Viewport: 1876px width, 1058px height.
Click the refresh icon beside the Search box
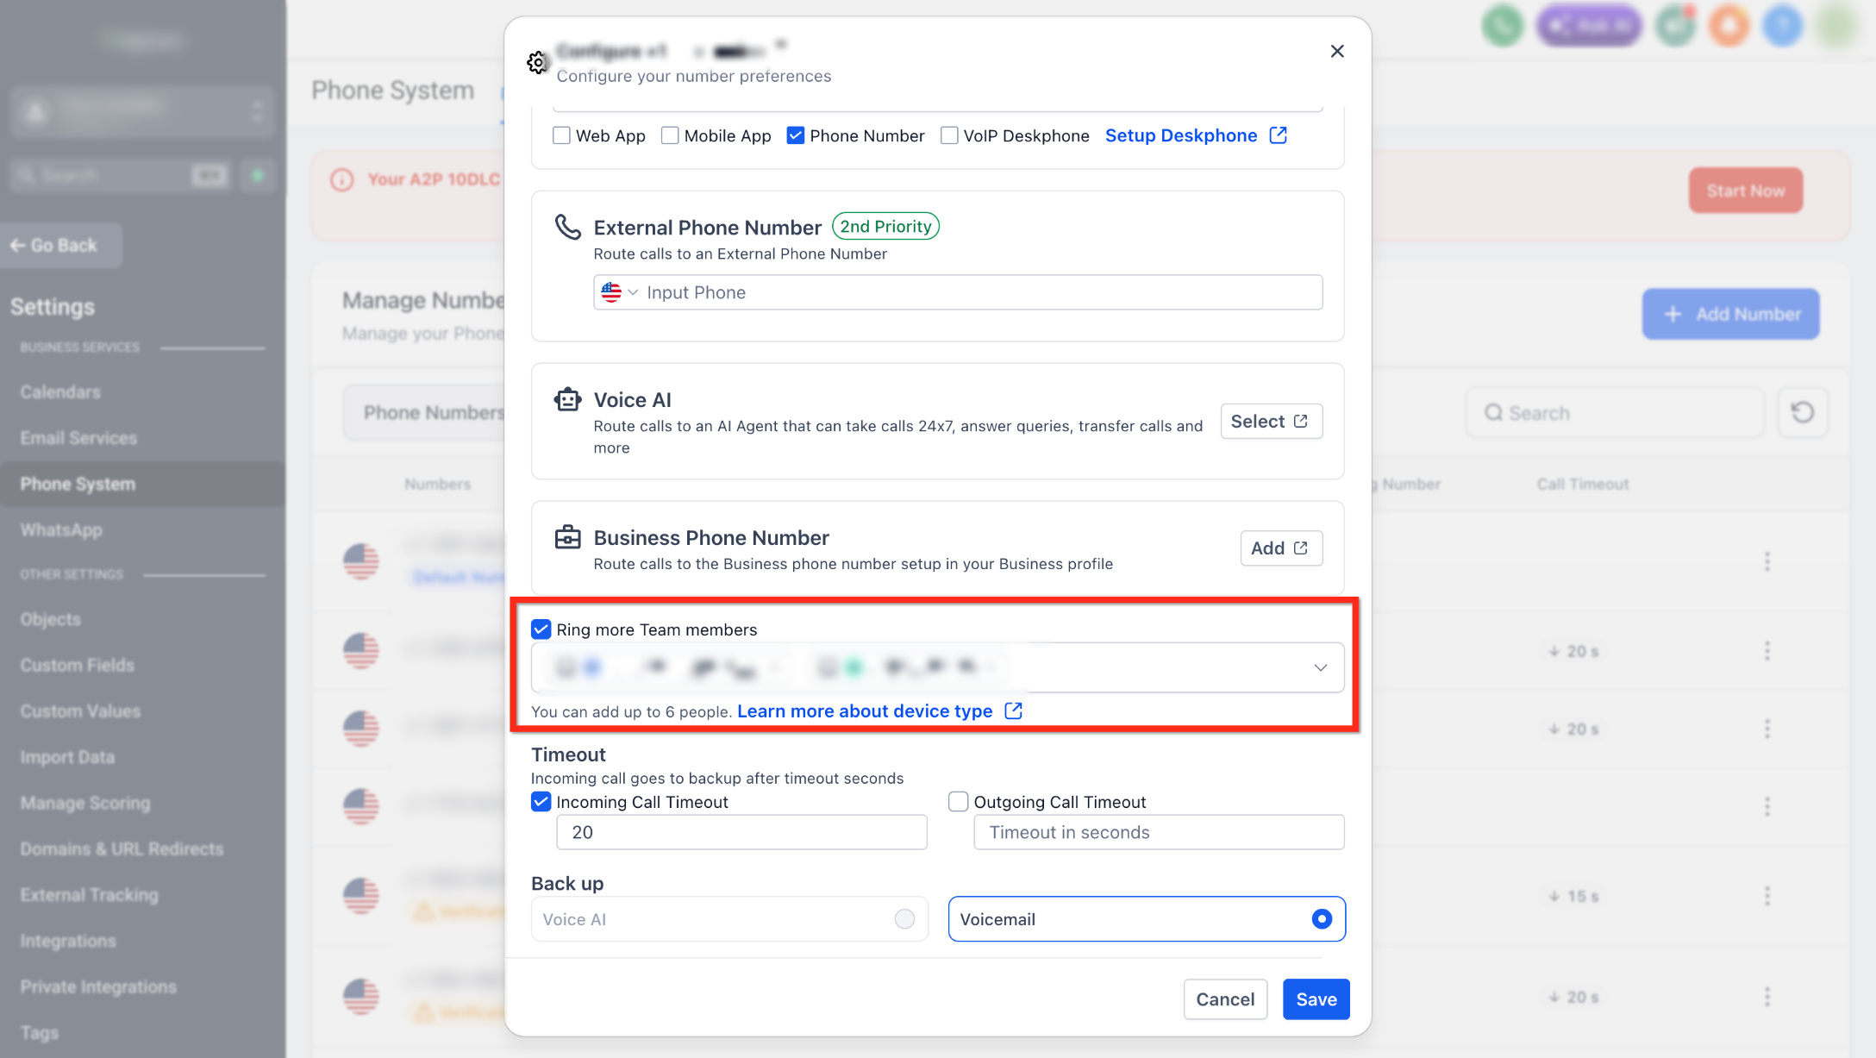coord(1802,413)
